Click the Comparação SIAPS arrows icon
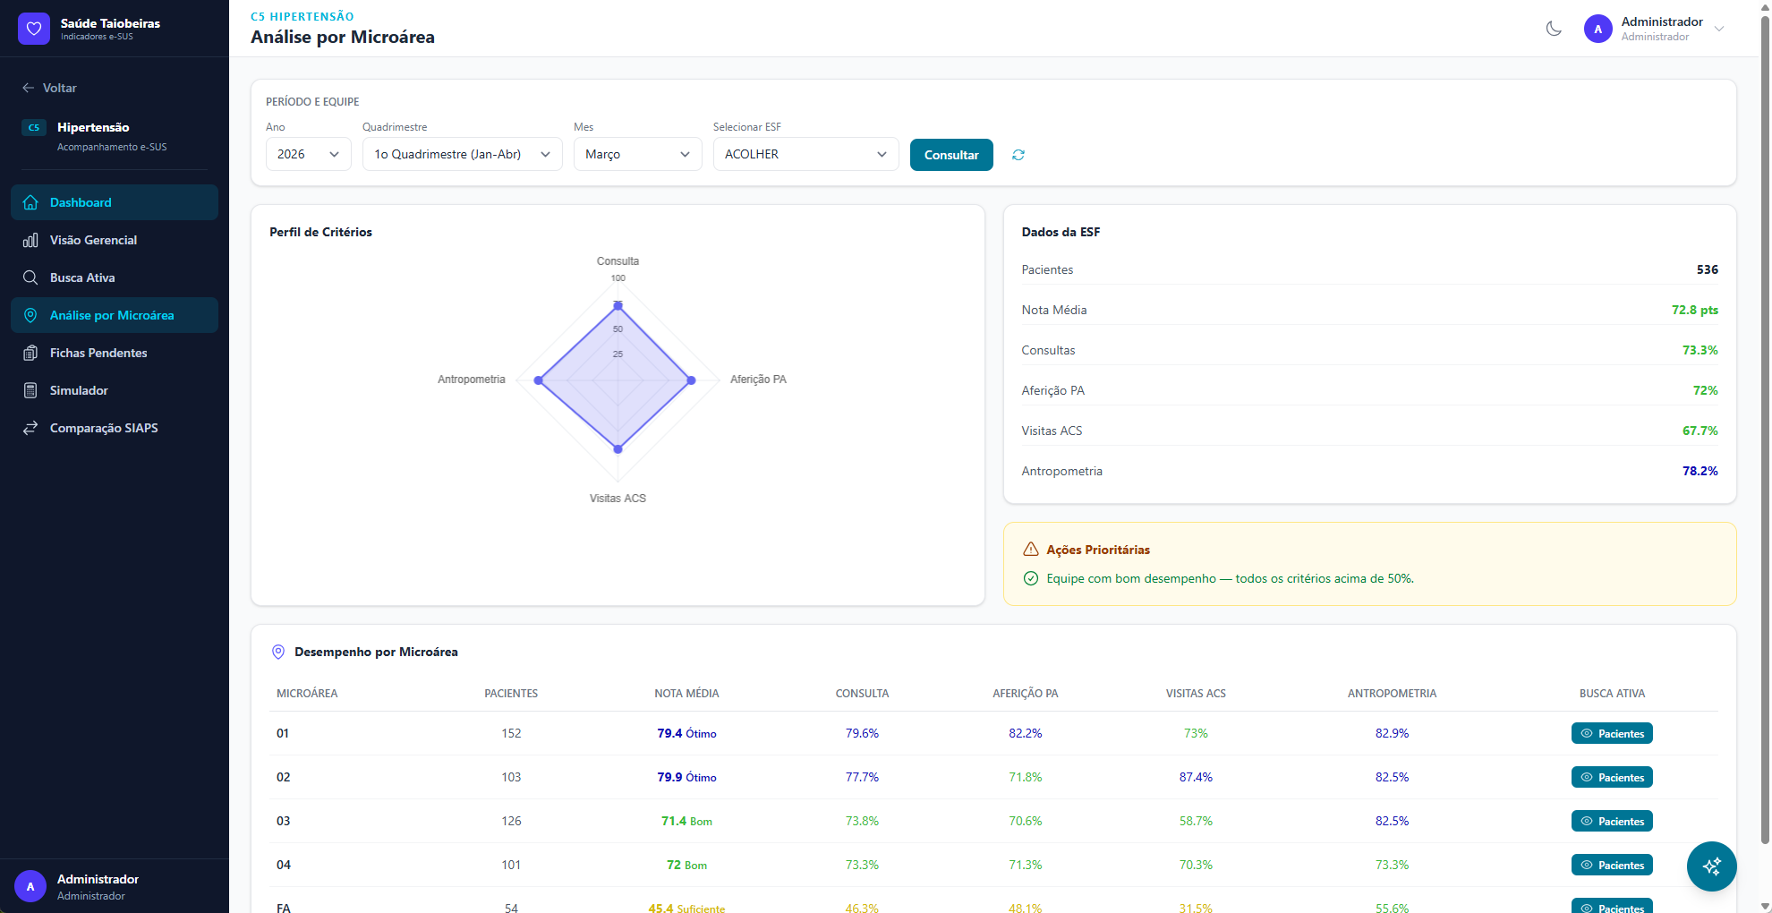The height and width of the screenshot is (913, 1772). (30, 428)
